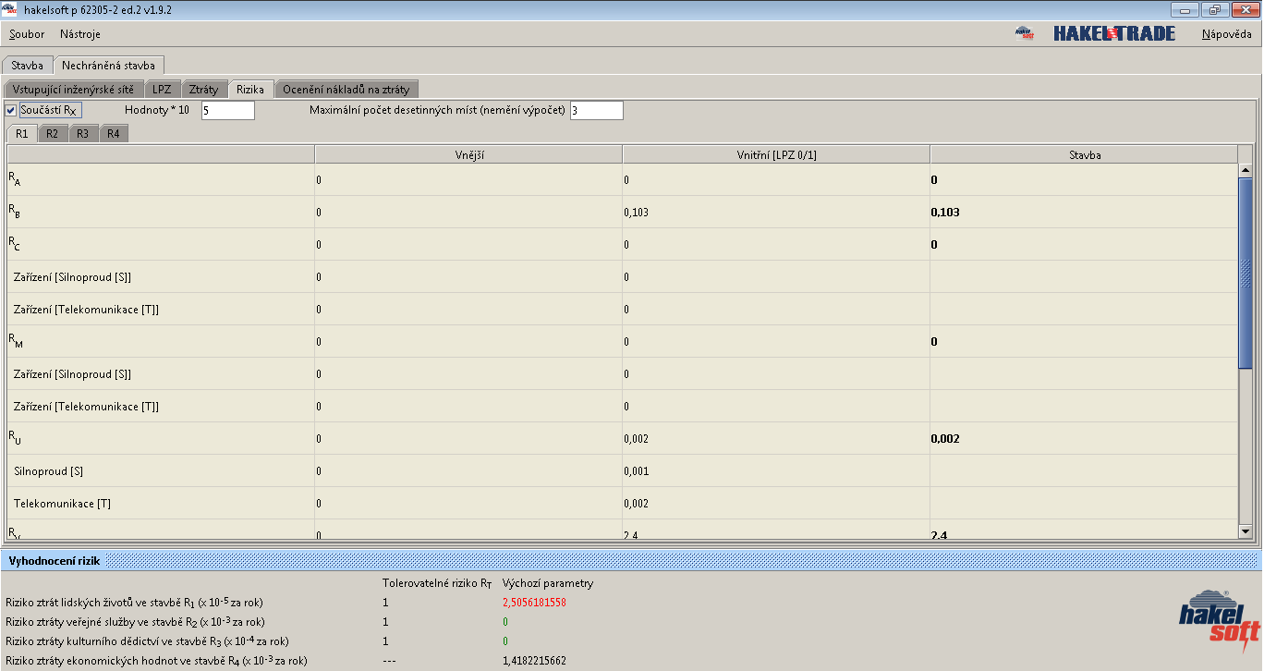This screenshot has width=1264, height=671.
Task: Click the RU row label
Action: click(15, 438)
